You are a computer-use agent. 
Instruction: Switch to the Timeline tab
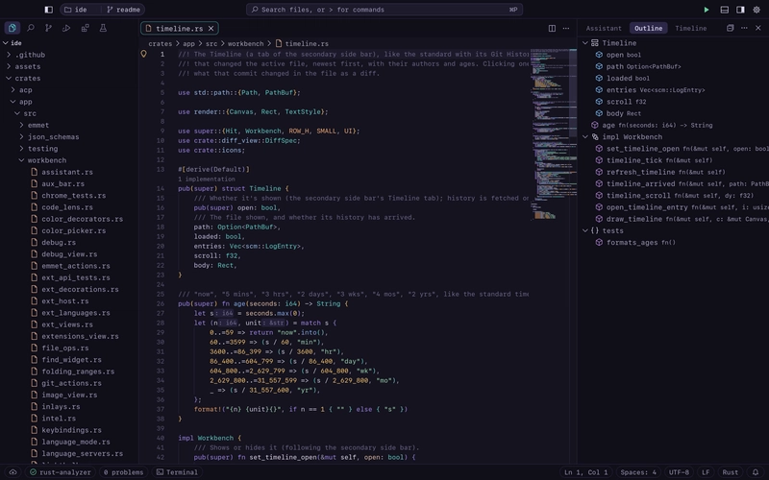point(690,28)
